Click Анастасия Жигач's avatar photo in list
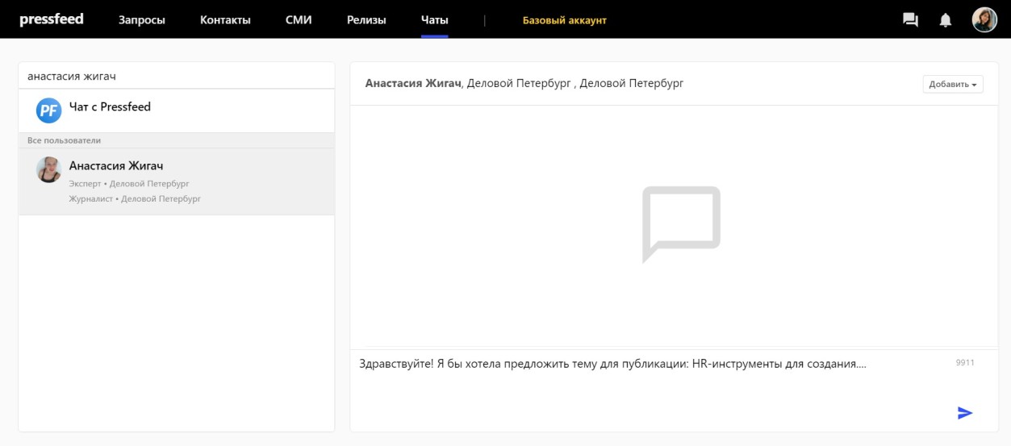 click(x=49, y=169)
